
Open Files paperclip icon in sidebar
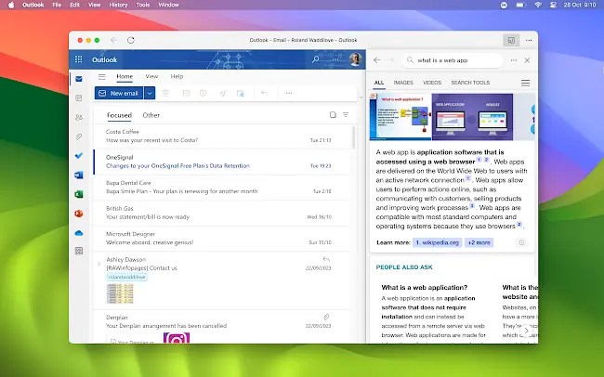[79, 136]
